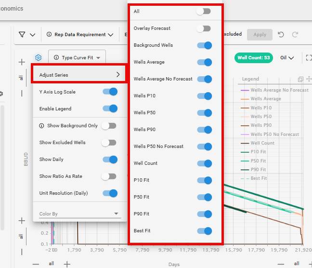Click the redo arrow icon
Image resolution: width=312 pixels, height=268 pixels.
coord(295,35)
